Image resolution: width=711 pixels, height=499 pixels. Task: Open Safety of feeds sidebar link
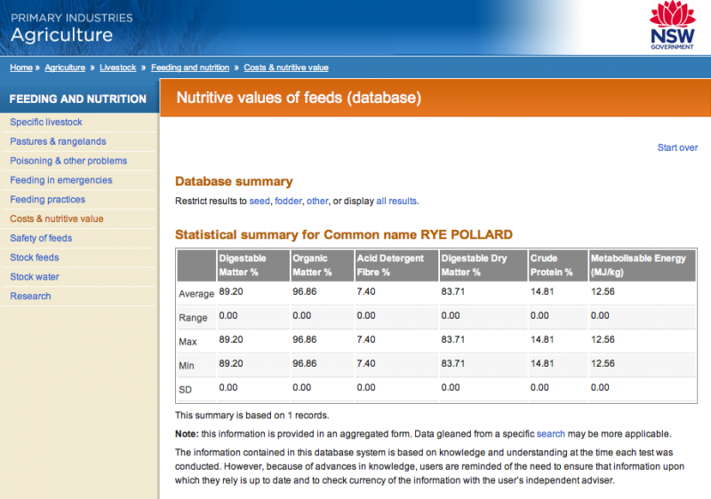pos(41,238)
